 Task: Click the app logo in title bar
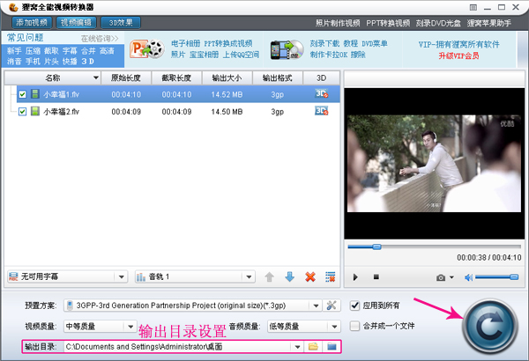click(13, 7)
